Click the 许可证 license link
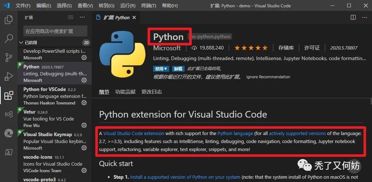 click(x=312, y=48)
